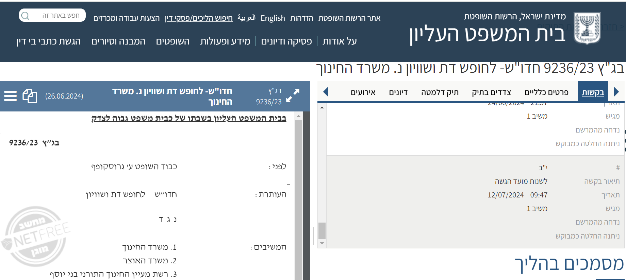The width and height of the screenshot is (626, 280).
Task: Click the 'בית המשפט העליון' site title
Action: click(487, 34)
